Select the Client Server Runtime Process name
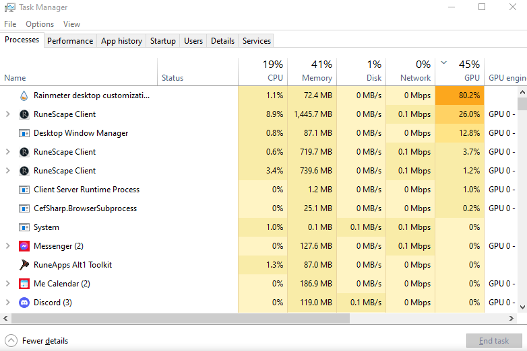Screen dimensions: 527x351 pyautogui.click(x=86, y=190)
